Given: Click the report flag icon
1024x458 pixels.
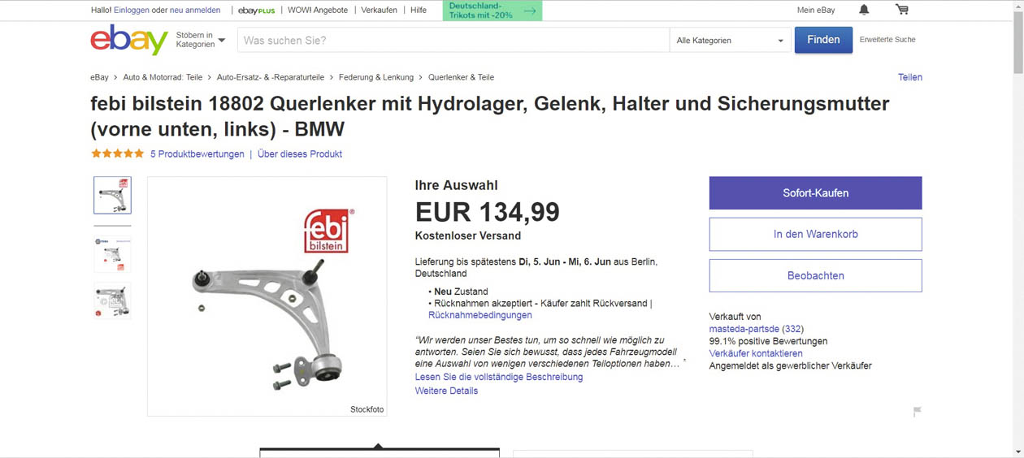Looking at the screenshot, I should click(917, 412).
